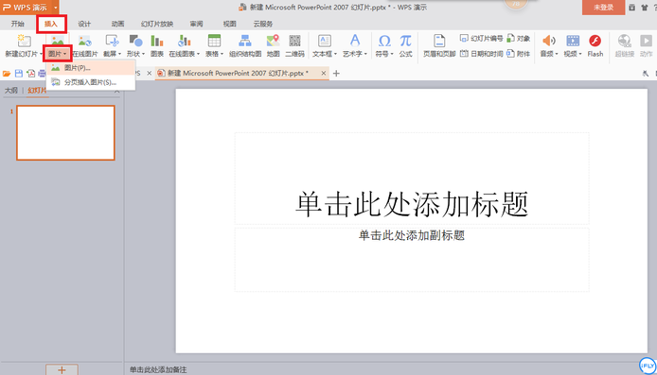
Task: Click the 图片 label dropdown arrow
Action: pyautogui.click(x=64, y=54)
